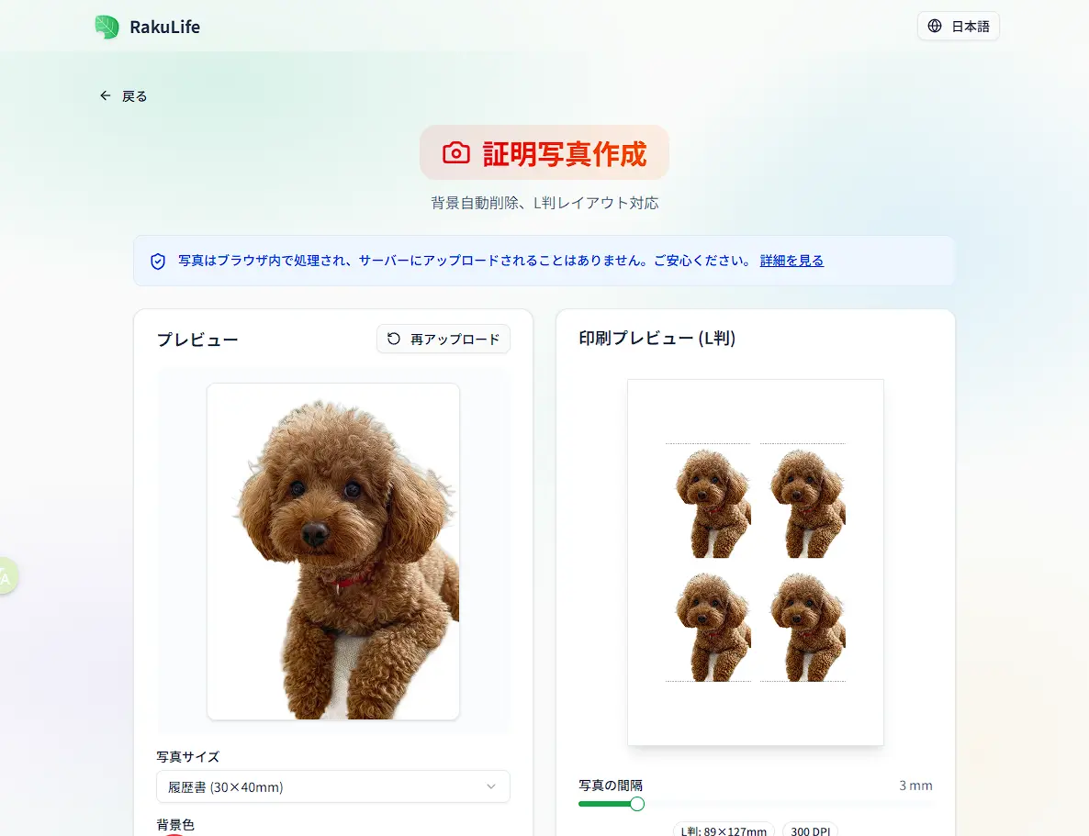1089x836 pixels.
Task: Click the RakuLife leaf logo icon
Action: pos(107,28)
